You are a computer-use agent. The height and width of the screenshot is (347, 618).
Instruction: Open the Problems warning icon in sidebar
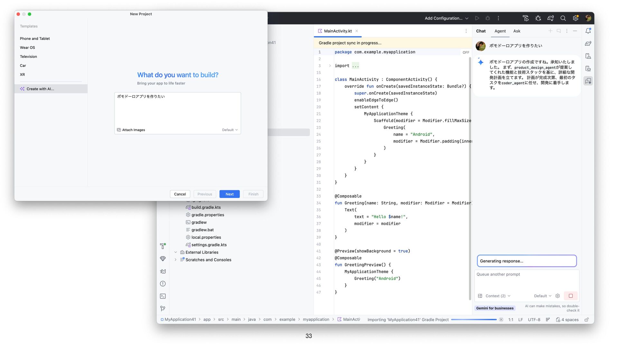[163, 284]
